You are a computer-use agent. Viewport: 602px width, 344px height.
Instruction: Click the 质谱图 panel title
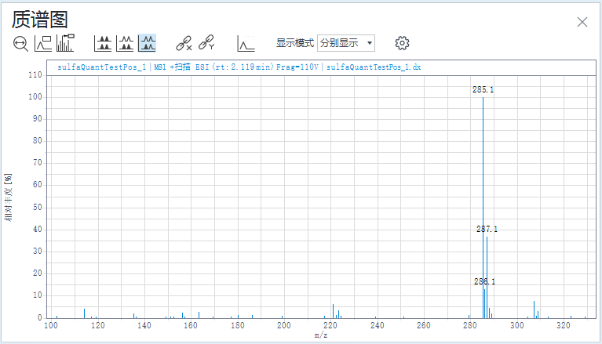(x=40, y=20)
